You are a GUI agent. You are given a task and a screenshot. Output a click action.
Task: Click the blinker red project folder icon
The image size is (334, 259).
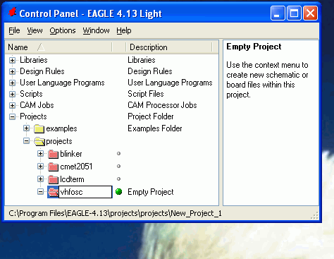click(x=53, y=154)
